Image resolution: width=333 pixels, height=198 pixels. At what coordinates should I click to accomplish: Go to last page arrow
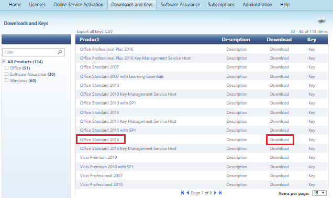[220, 193]
